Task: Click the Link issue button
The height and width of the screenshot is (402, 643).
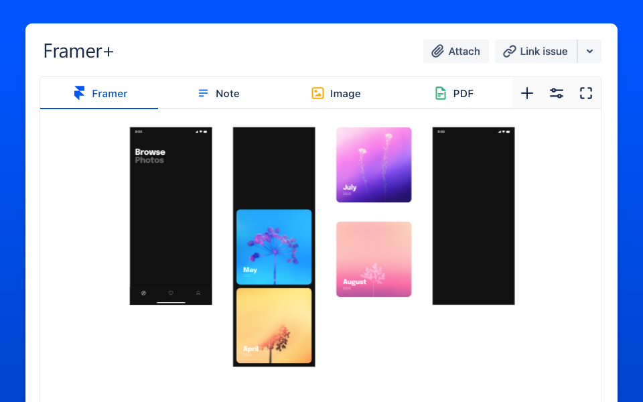Action: click(x=536, y=52)
